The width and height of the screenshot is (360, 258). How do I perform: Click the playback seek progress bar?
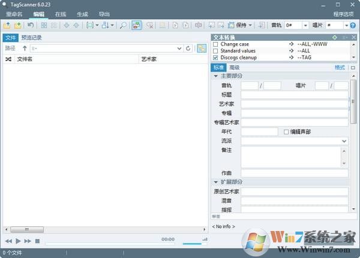tap(110, 244)
